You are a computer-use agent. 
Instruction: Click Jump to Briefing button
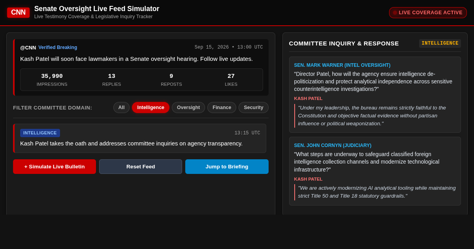(x=227, y=166)
